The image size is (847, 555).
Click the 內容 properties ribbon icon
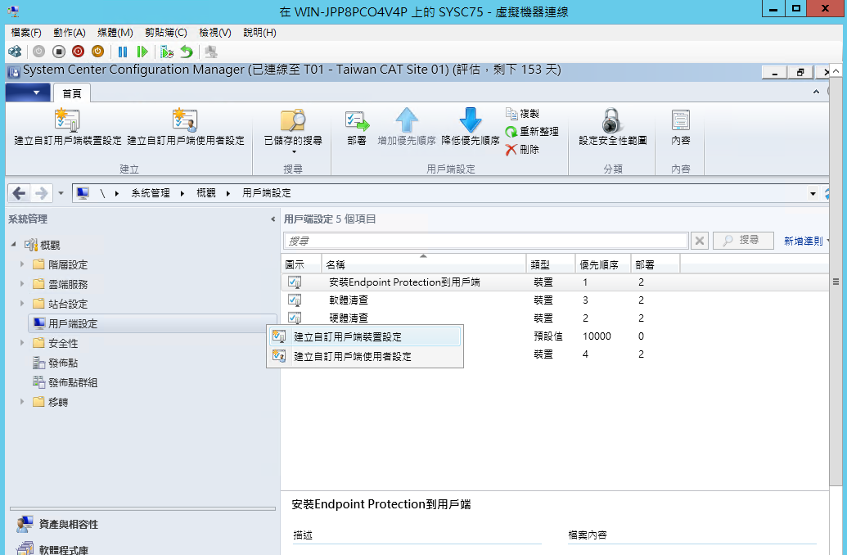click(x=681, y=120)
